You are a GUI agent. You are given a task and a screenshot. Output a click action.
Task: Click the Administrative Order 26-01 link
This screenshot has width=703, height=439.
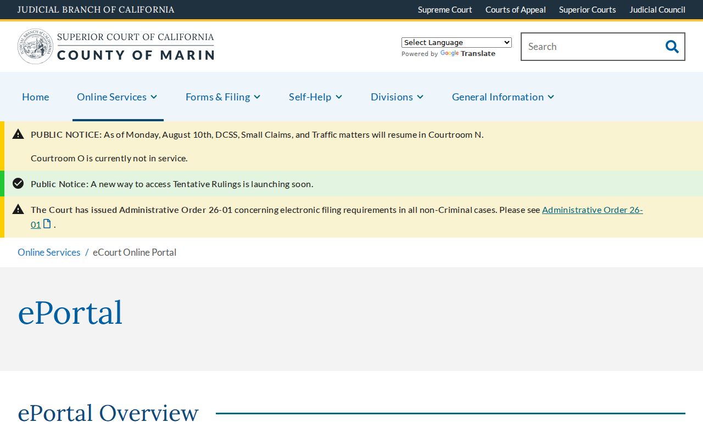tap(592, 210)
